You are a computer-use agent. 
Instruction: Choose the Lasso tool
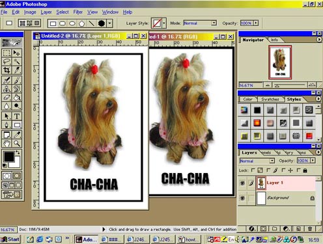7,61
